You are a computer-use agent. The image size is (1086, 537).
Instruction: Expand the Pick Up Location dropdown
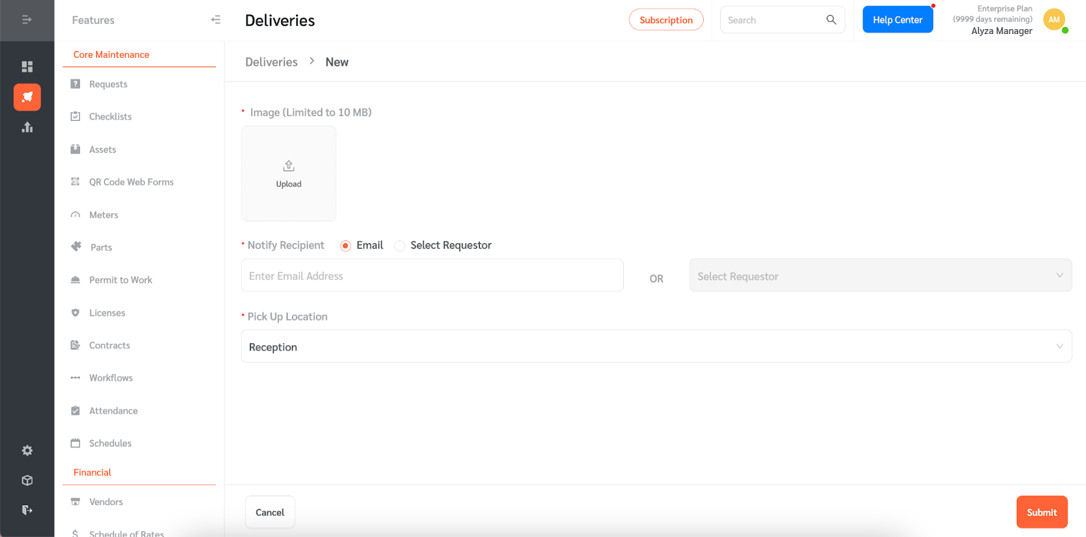[x=656, y=347]
